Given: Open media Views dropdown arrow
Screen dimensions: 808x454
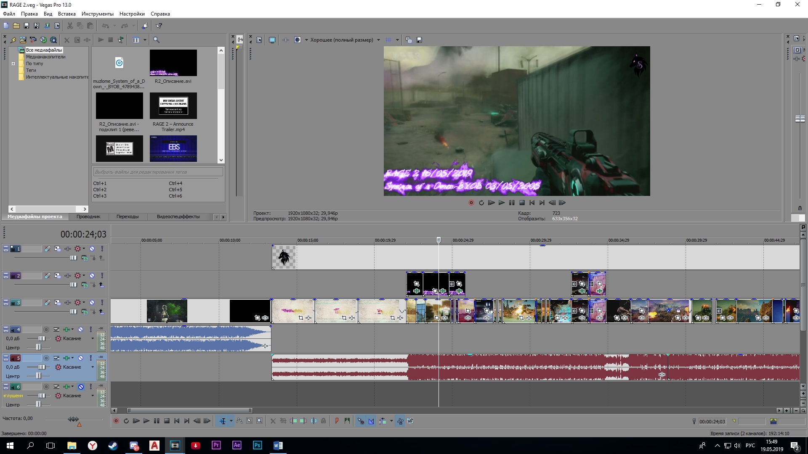Looking at the screenshot, I should 145,40.
